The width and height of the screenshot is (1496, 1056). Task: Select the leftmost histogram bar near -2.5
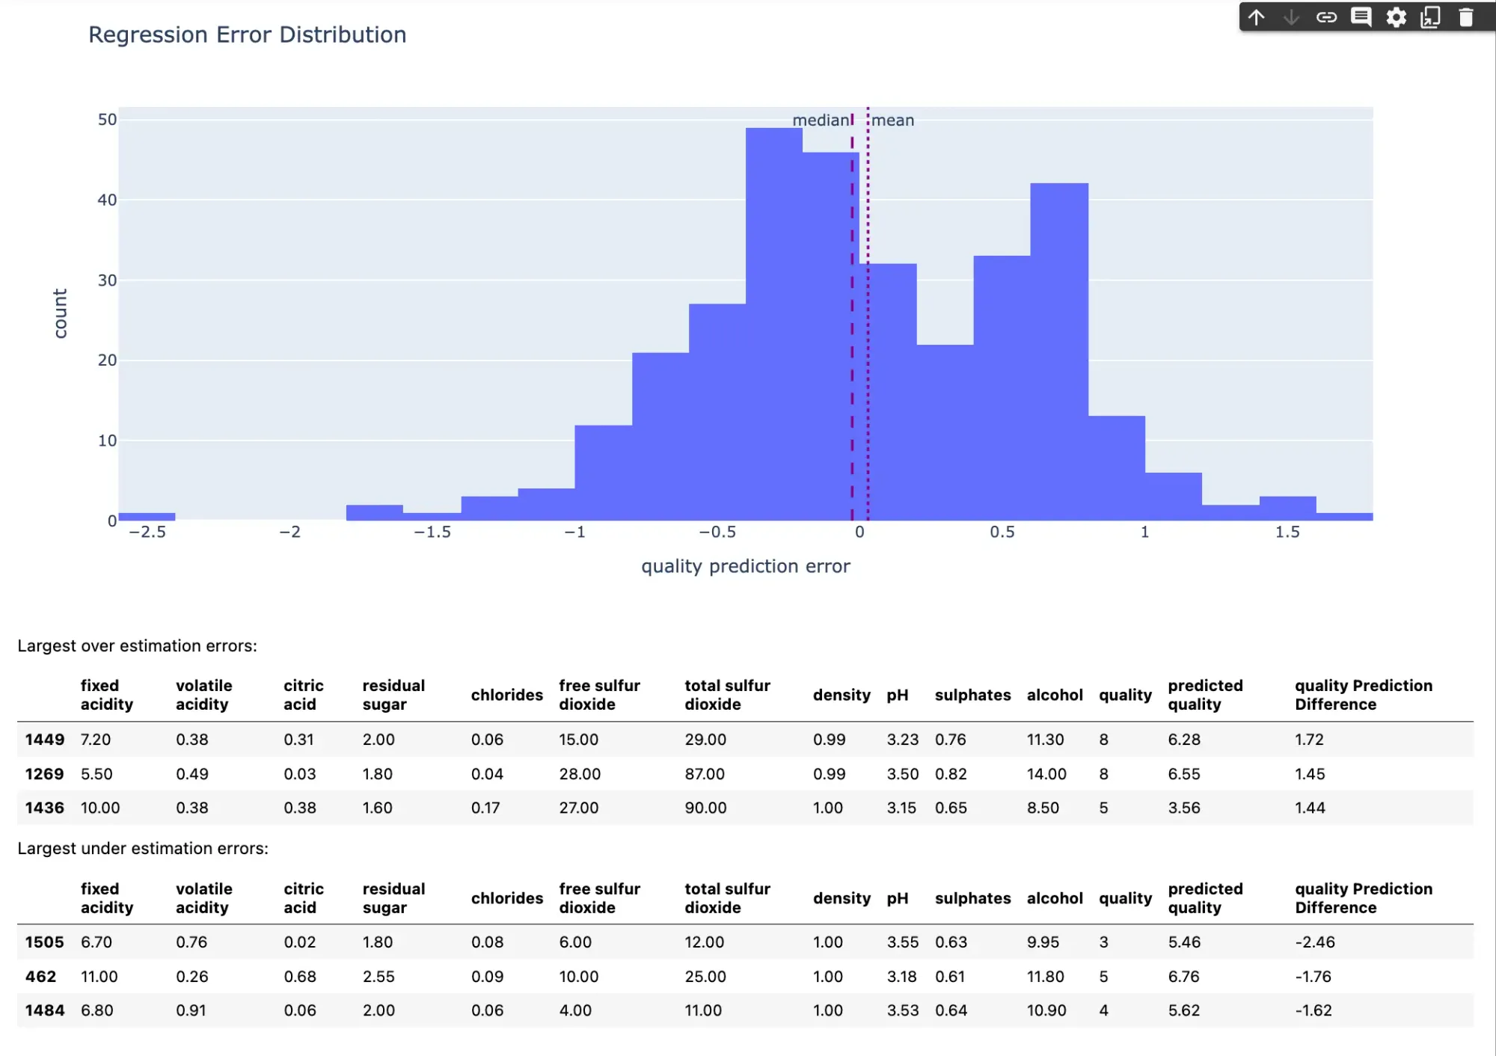pos(147,516)
